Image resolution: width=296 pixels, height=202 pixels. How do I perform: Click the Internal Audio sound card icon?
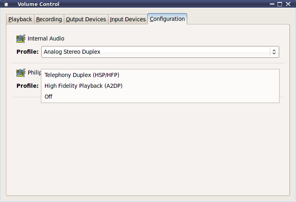click(20, 38)
